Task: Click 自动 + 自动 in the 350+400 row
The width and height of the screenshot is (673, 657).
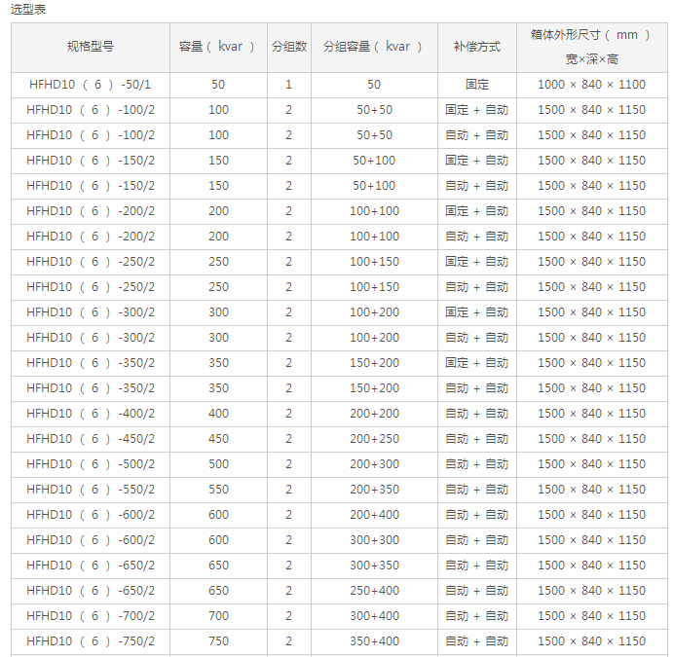Action: (x=477, y=641)
